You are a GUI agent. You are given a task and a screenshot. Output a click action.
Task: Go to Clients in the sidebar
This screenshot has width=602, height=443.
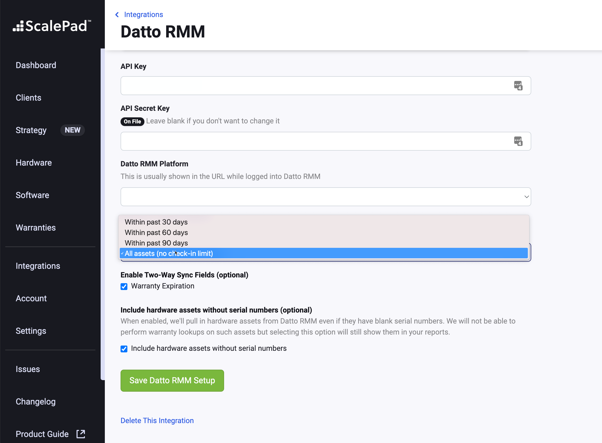coord(29,98)
